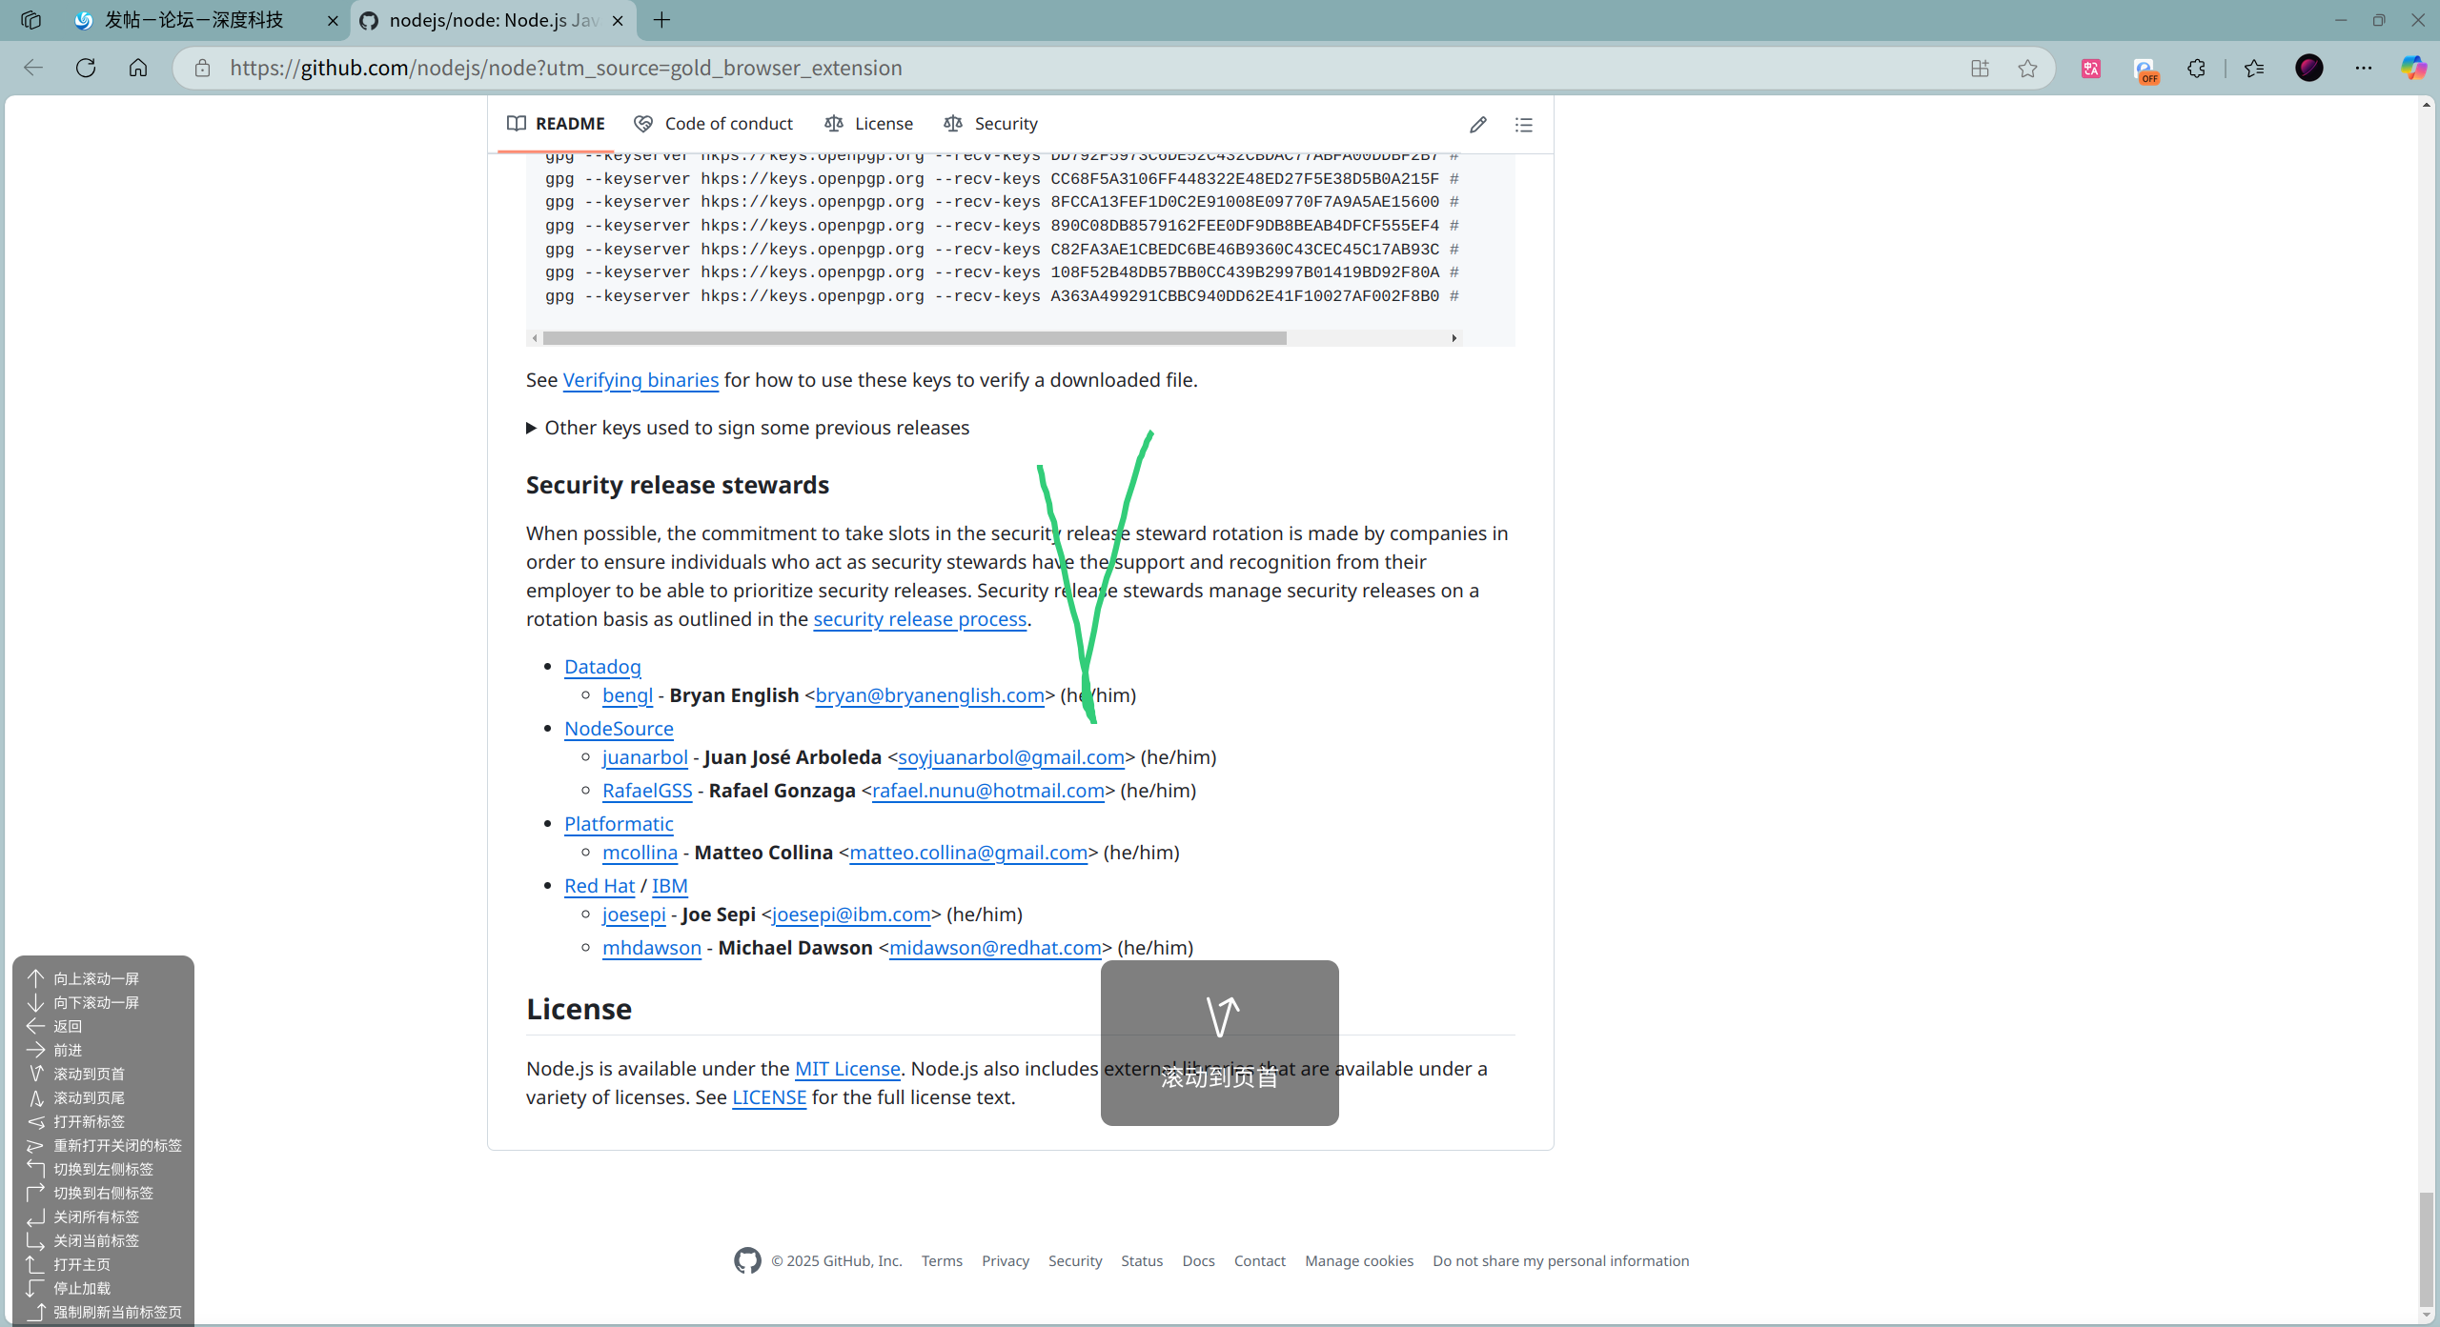Click the README edit pencil icon
The height and width of the screenshot is (1327, 2440).
1477,125
